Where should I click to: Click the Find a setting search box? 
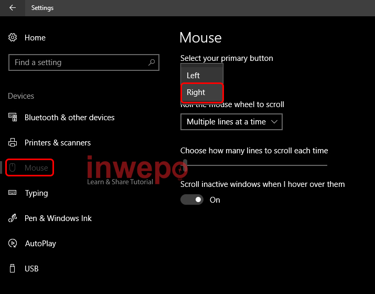click(x=79, y=62)
